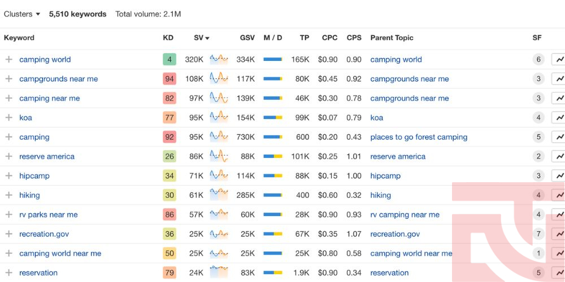565x282 pixels.
Task: Click SV sparkline for koa
Action: tap(219, 118)
